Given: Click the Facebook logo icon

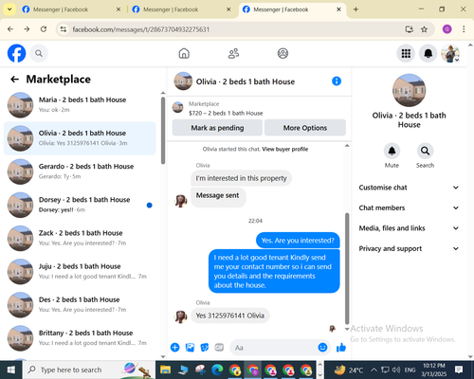Looking at the screenshot, I should pyautogui.click(x=16, y=53).
